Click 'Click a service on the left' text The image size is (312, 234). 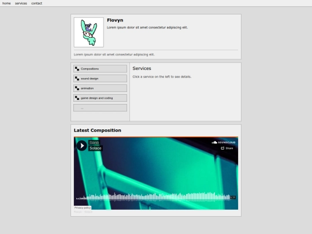pyautogui.click(x=162, y=77)
